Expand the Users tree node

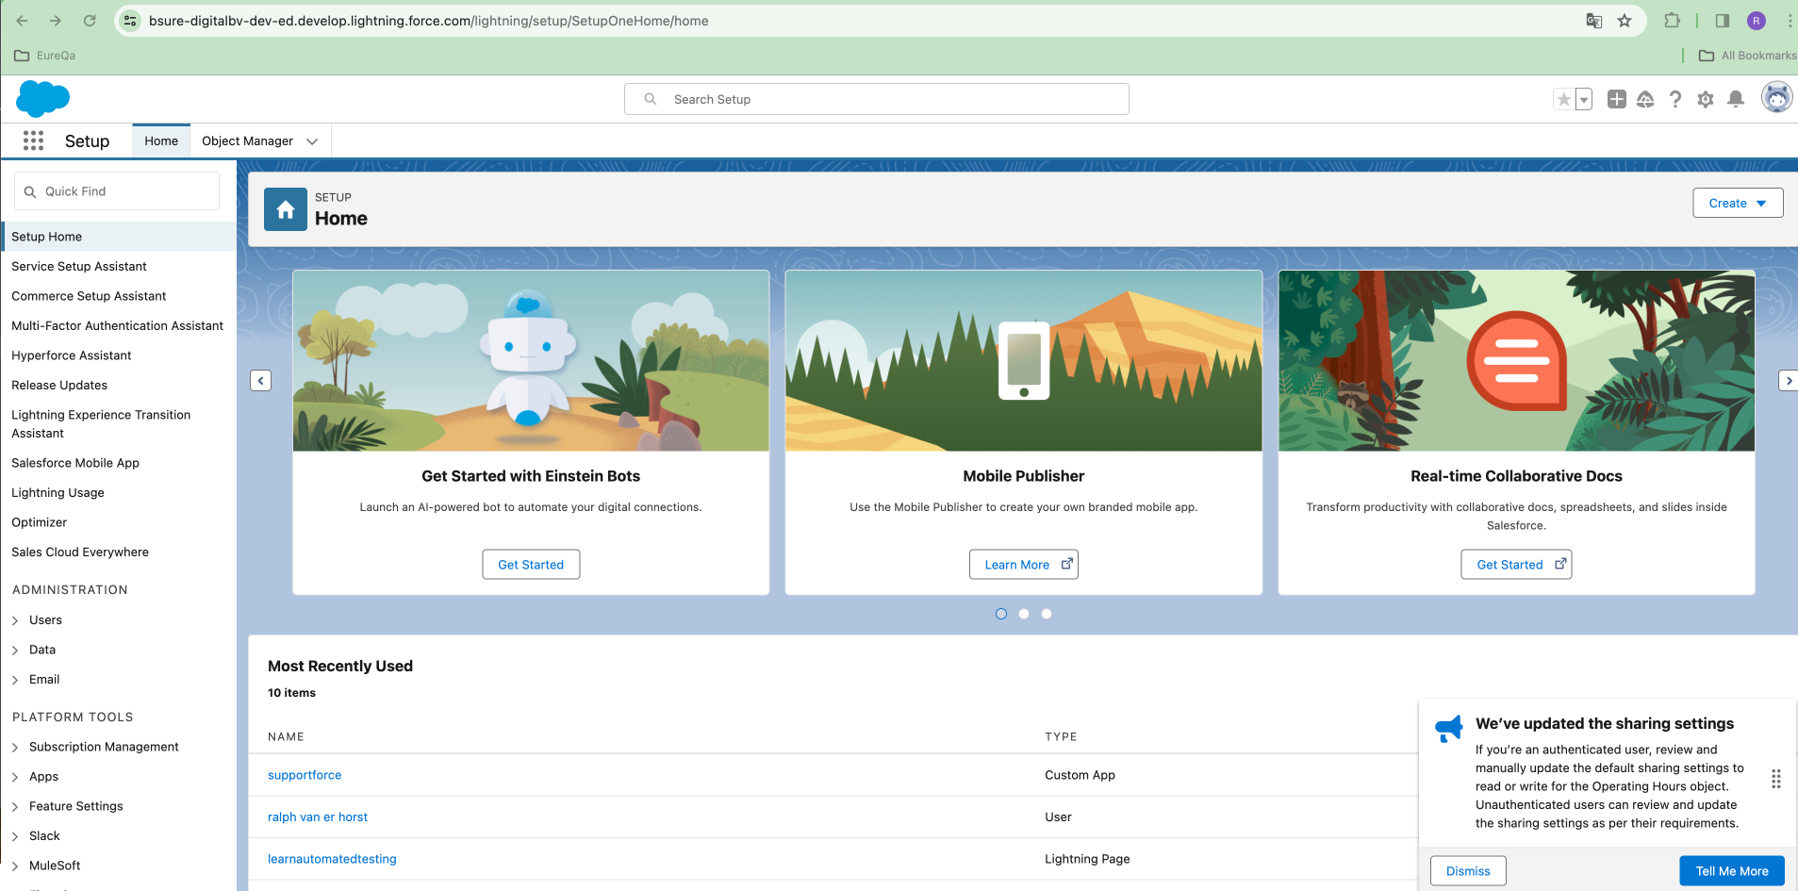15,620
